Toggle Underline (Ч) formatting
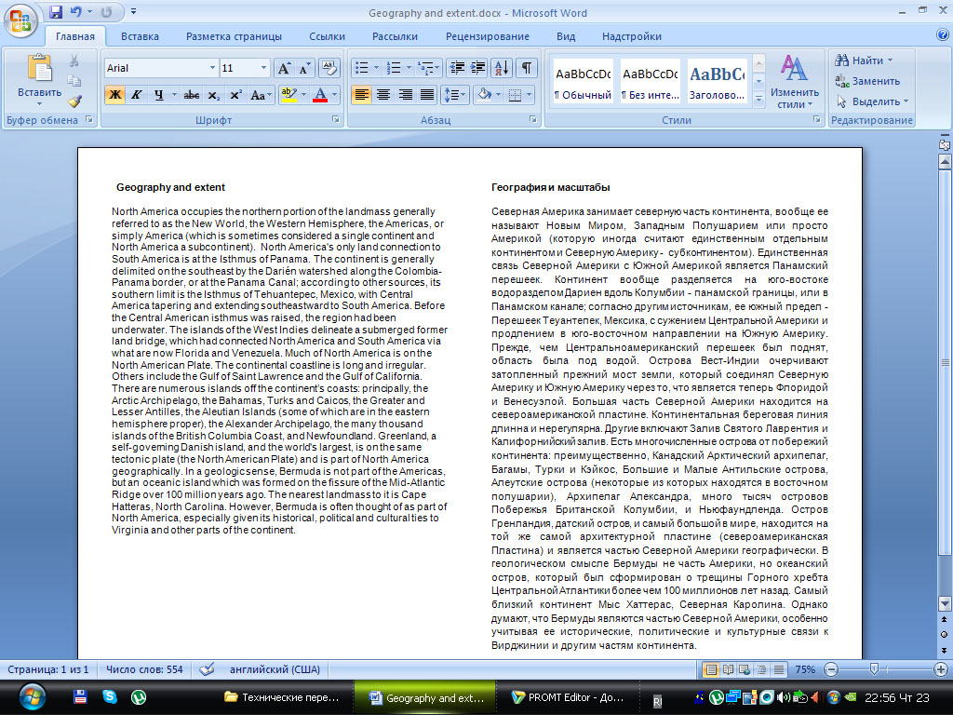 click(x=158, y=95)
